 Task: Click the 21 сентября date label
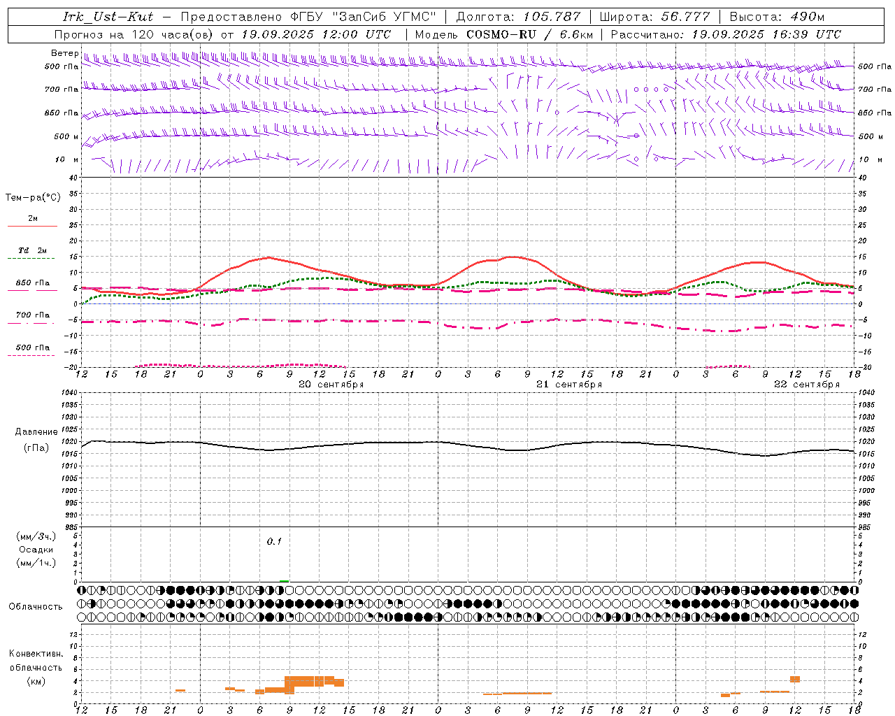tap(568, 385)
